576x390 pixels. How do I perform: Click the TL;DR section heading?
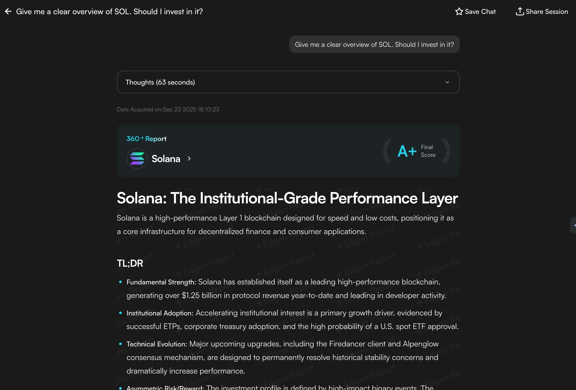point(130,263)
